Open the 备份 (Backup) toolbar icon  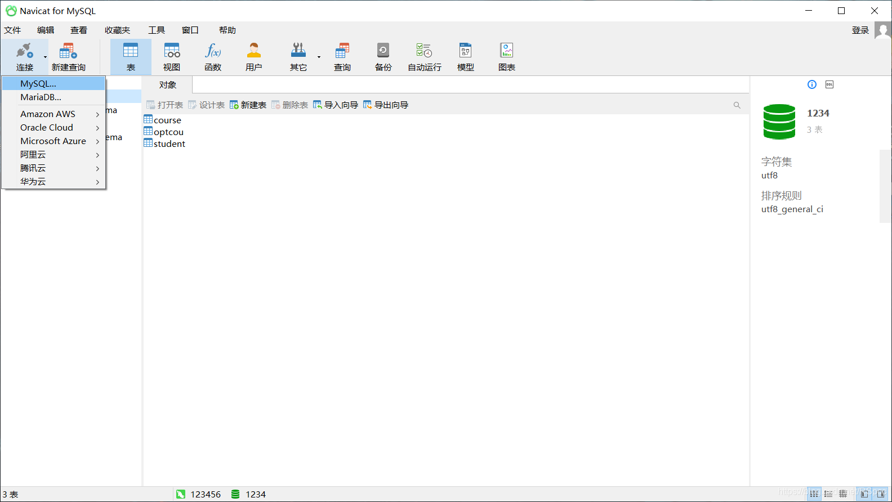pos(383,51)
